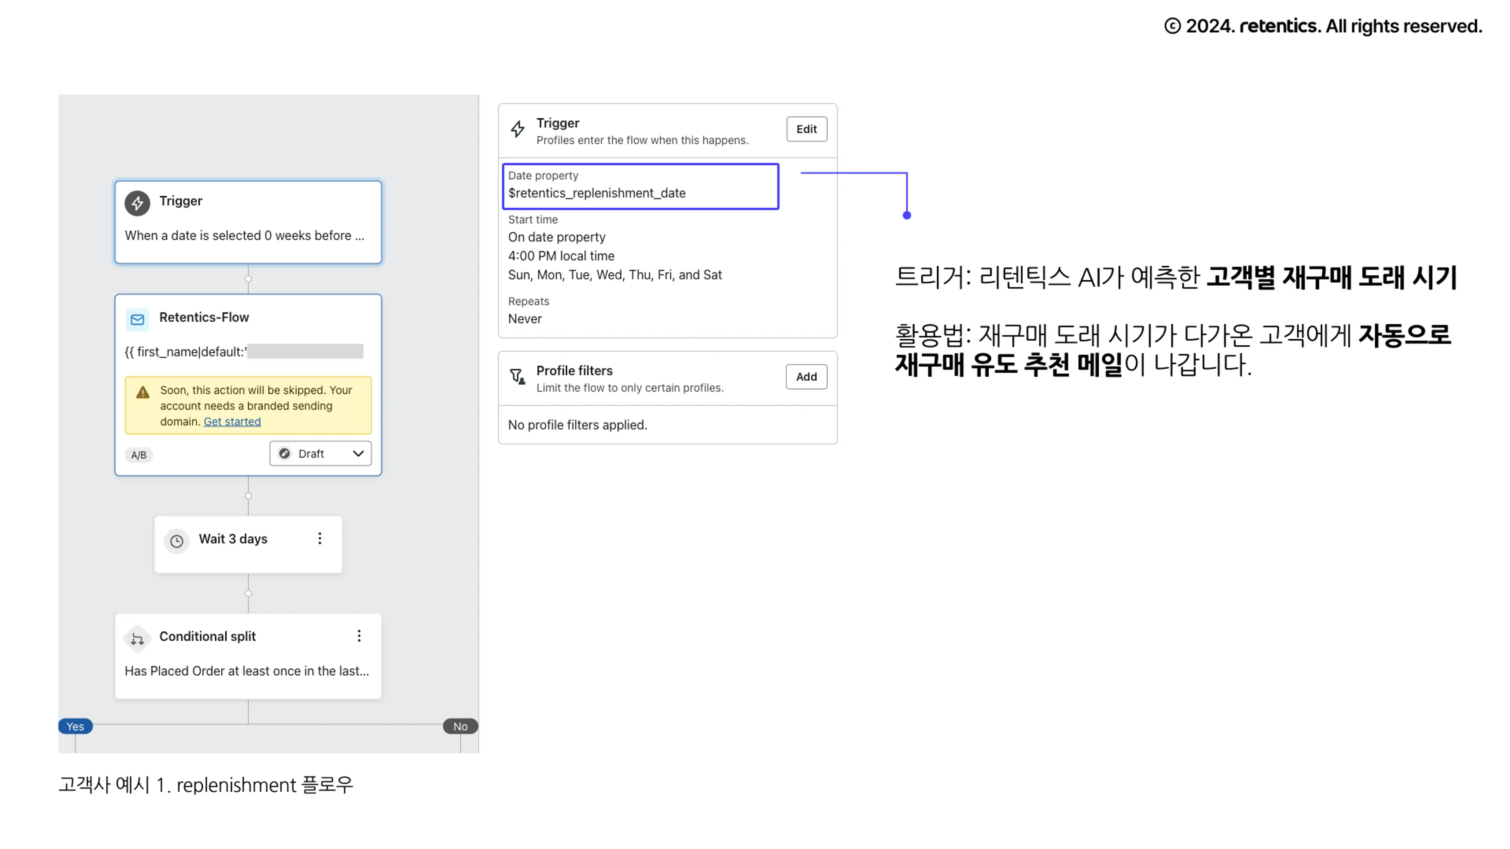Select the Trigger node in the flow canvas
The height and width of the screenshot is (849, 1510).
pos(248,222)
